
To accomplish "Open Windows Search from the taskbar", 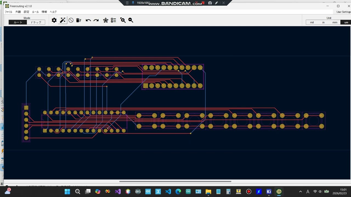I will (x=78, y=192).
